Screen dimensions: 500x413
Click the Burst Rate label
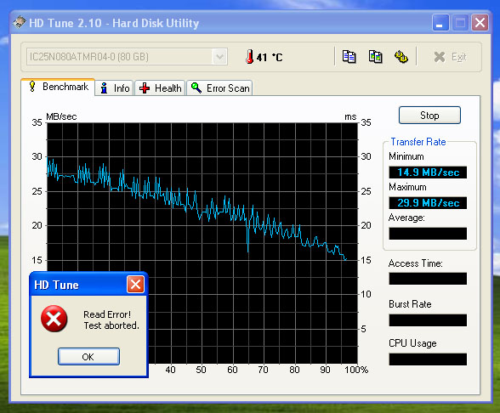click(x=410, y=304)
